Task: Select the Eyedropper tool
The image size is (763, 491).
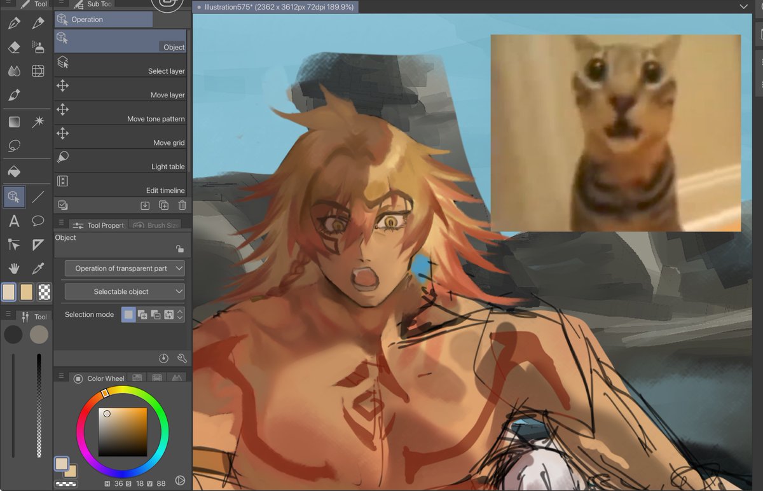Action: (x=38, y=268)
